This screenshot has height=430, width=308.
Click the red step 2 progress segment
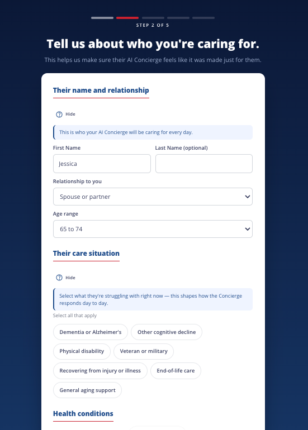pos(127,18)
